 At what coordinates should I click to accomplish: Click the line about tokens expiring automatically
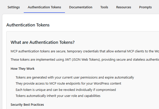pyautogui.click(x=75, y=77)
